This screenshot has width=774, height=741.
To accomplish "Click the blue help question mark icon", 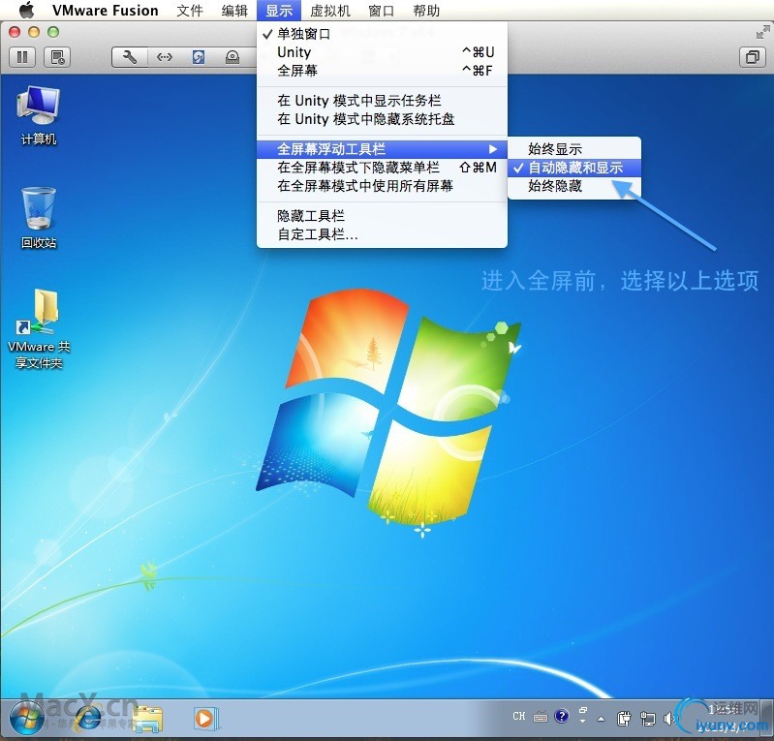I will click(x=561, y=716).
